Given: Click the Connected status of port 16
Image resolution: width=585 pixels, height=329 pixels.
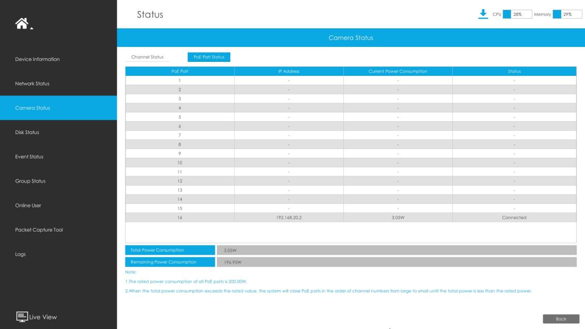Looking at the screenshot, I should click(514, 218).
